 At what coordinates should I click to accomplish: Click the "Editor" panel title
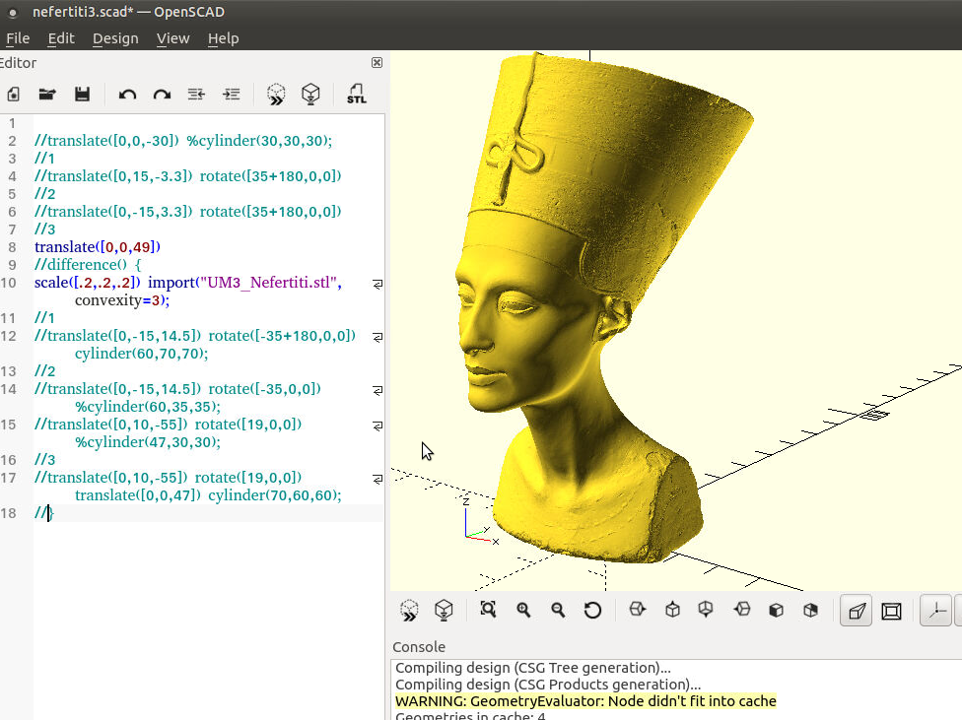(19, 63)
